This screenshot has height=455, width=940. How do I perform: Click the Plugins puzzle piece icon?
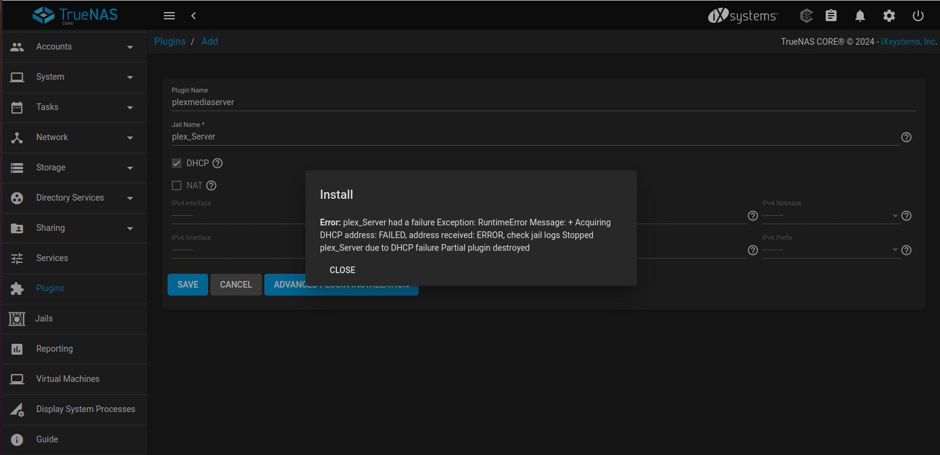coord(17,288)
